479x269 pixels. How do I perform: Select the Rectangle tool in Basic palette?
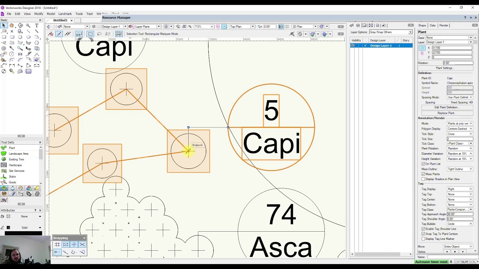tap(4, 37)
